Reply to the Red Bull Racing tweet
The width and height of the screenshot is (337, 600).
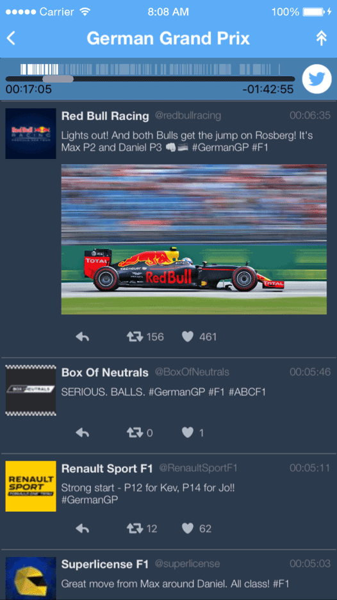[x=83, y=337]
